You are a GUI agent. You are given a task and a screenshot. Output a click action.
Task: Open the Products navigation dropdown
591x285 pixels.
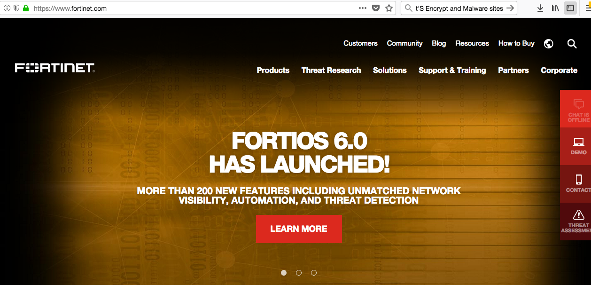click(x=272, y=70)
